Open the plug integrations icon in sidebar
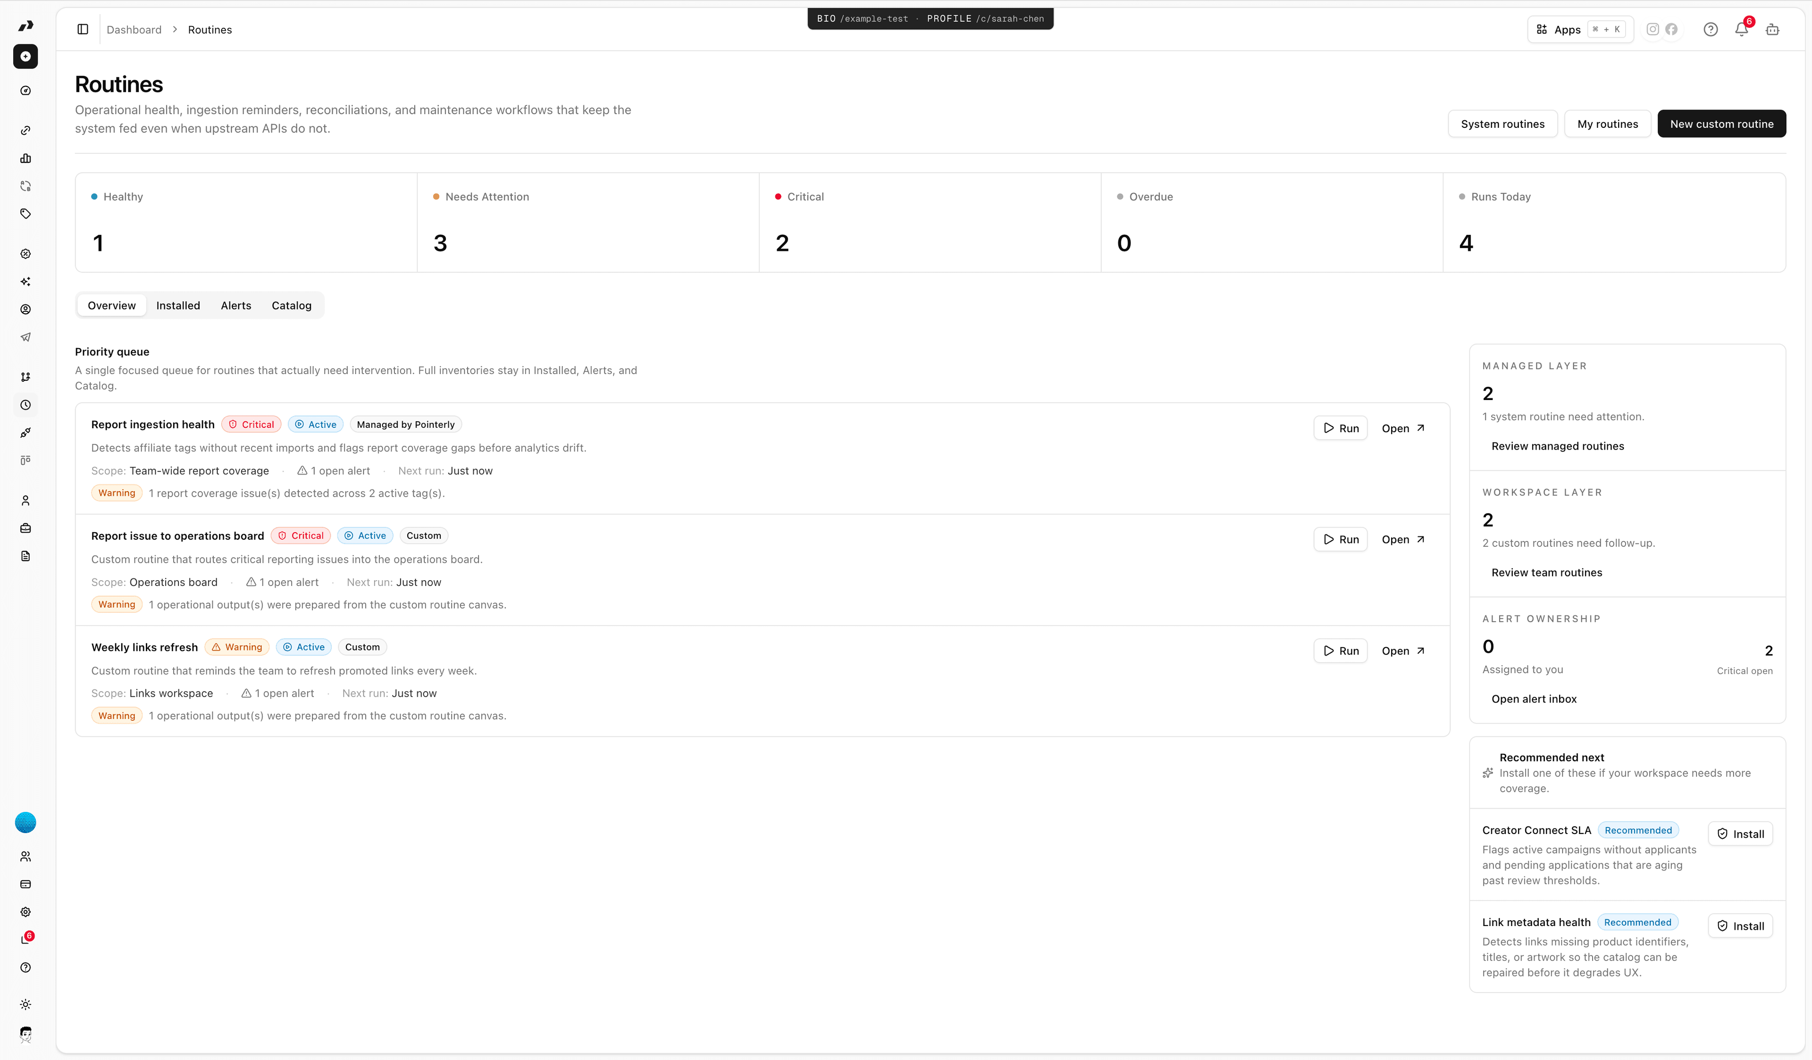 (25, 433)
